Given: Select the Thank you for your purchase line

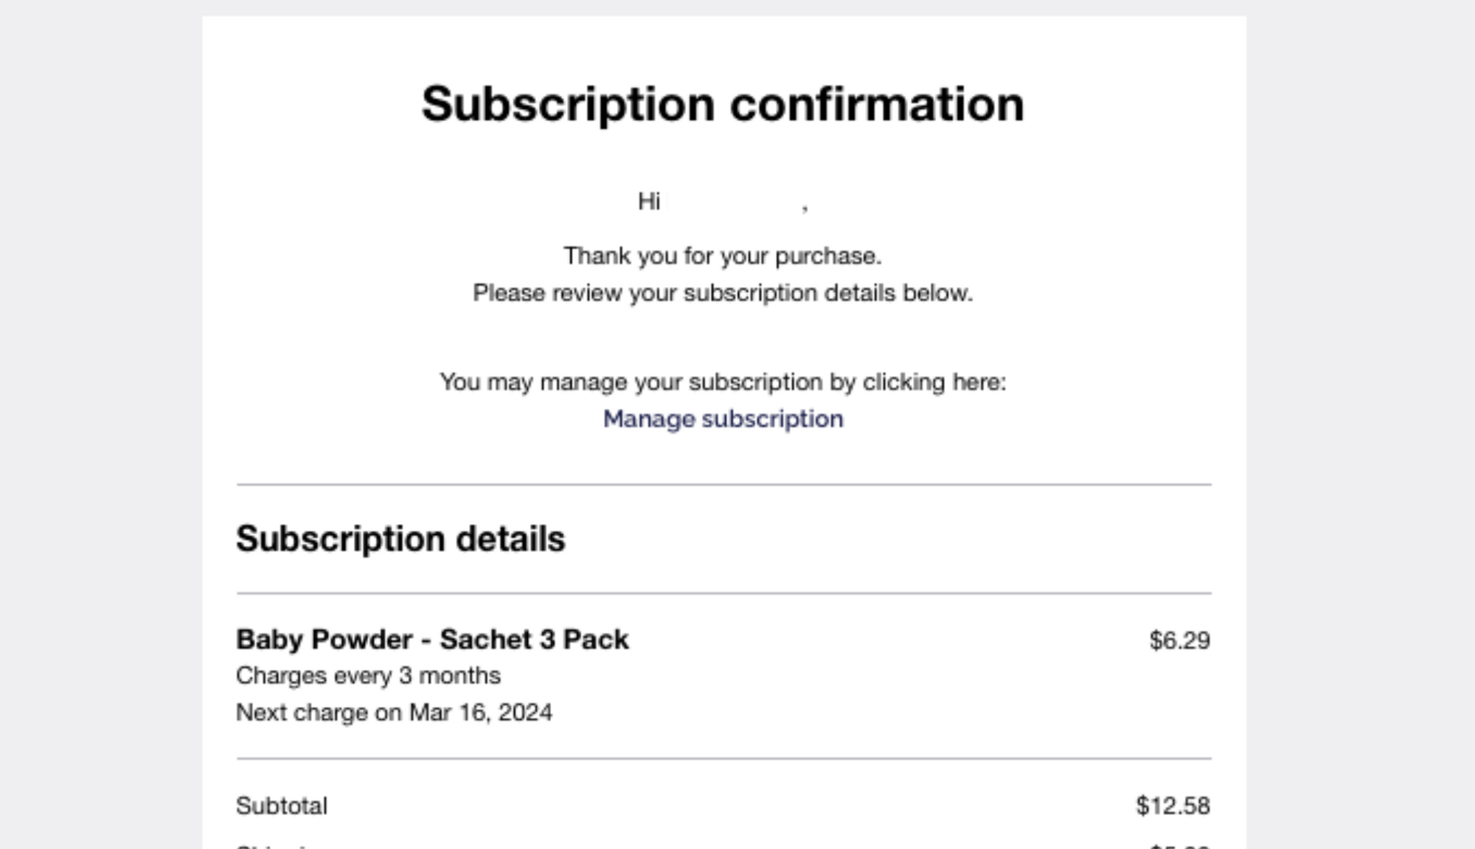Looking at the screenshot, I should tap(723, 256).
